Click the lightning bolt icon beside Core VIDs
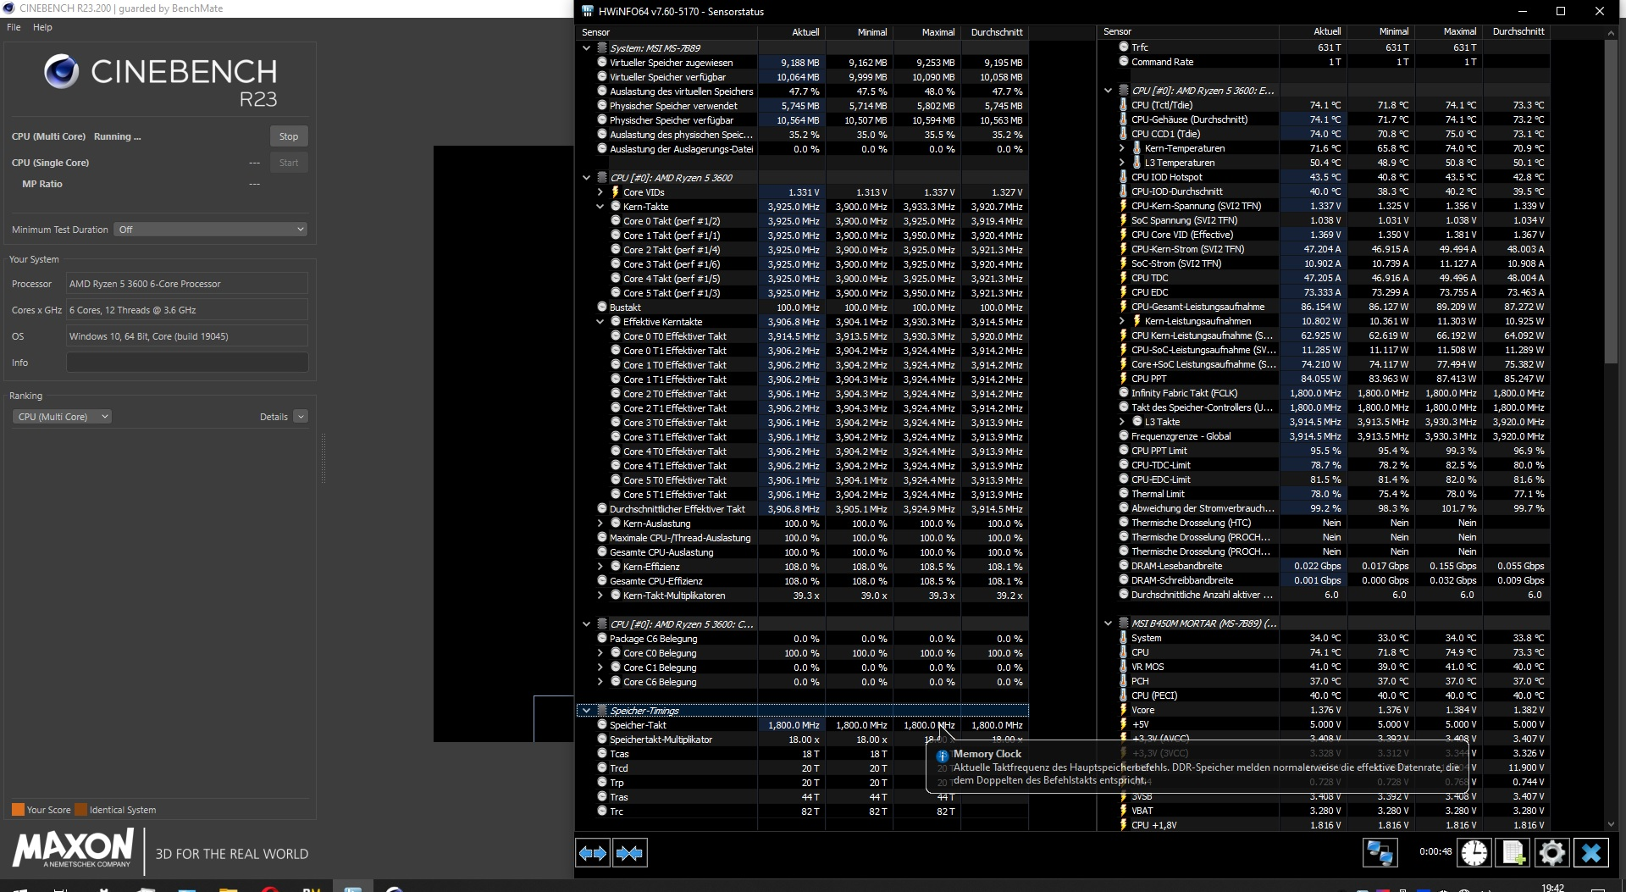Image resolution: width=1626 pixels, height=892 pixels. tap(615, 192)
